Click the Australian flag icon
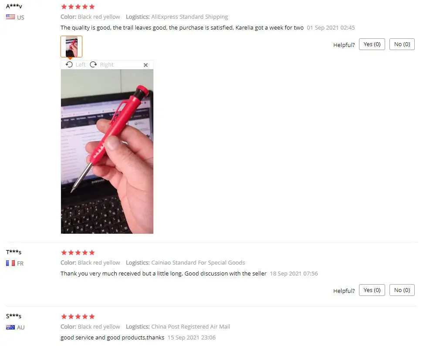423x346 pixels. [10, 327]
